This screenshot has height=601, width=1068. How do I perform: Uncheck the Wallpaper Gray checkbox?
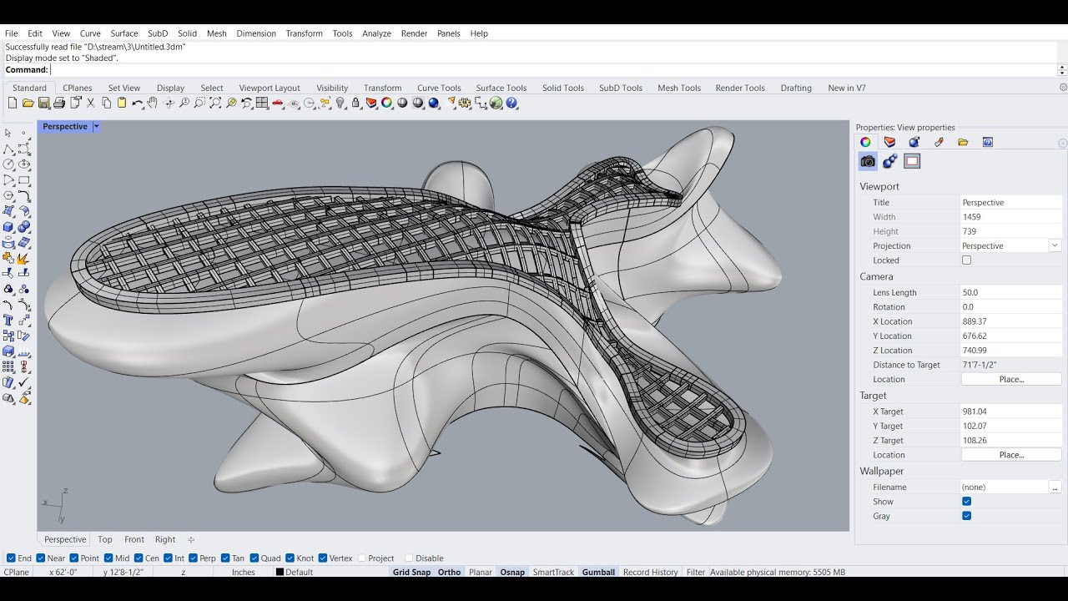click(966, 516)
